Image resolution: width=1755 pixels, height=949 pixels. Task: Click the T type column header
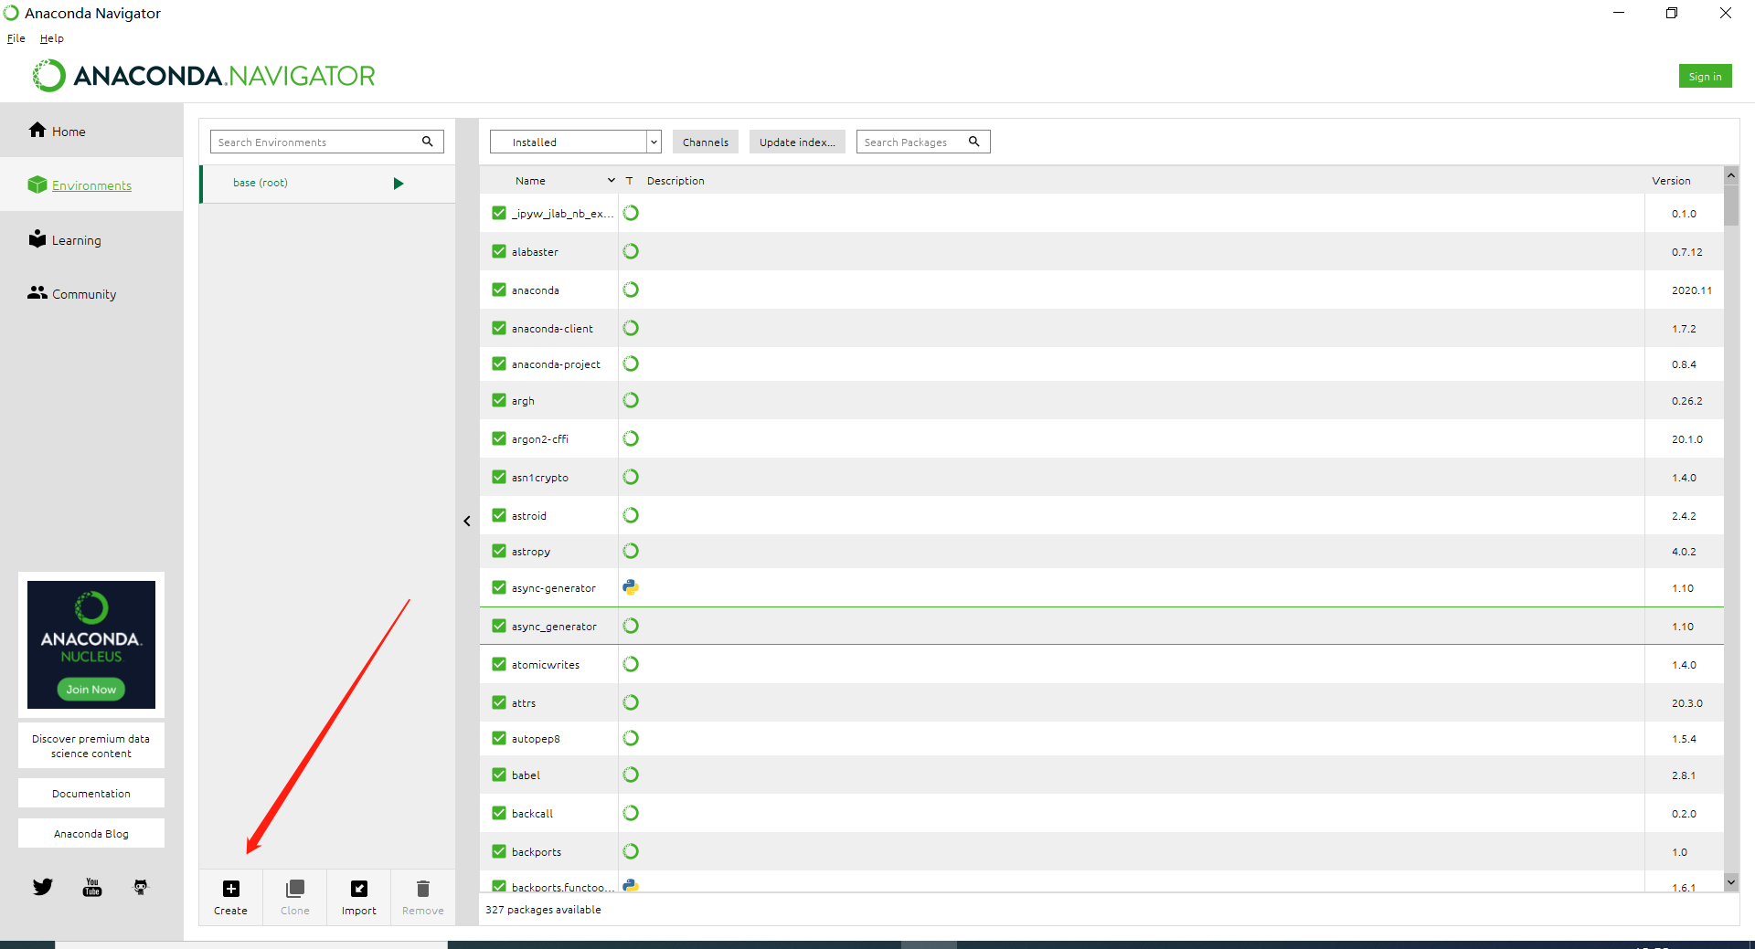[629, 181]
